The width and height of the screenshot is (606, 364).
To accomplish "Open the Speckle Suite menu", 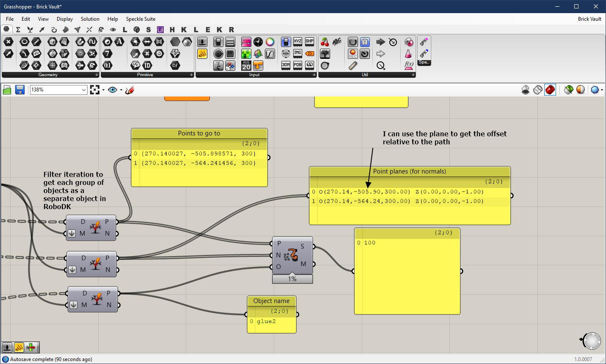I will pos(140,19).
